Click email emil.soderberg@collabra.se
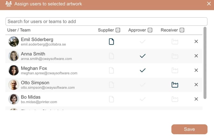Screen dimensions: 214x140 coord(43,44)
